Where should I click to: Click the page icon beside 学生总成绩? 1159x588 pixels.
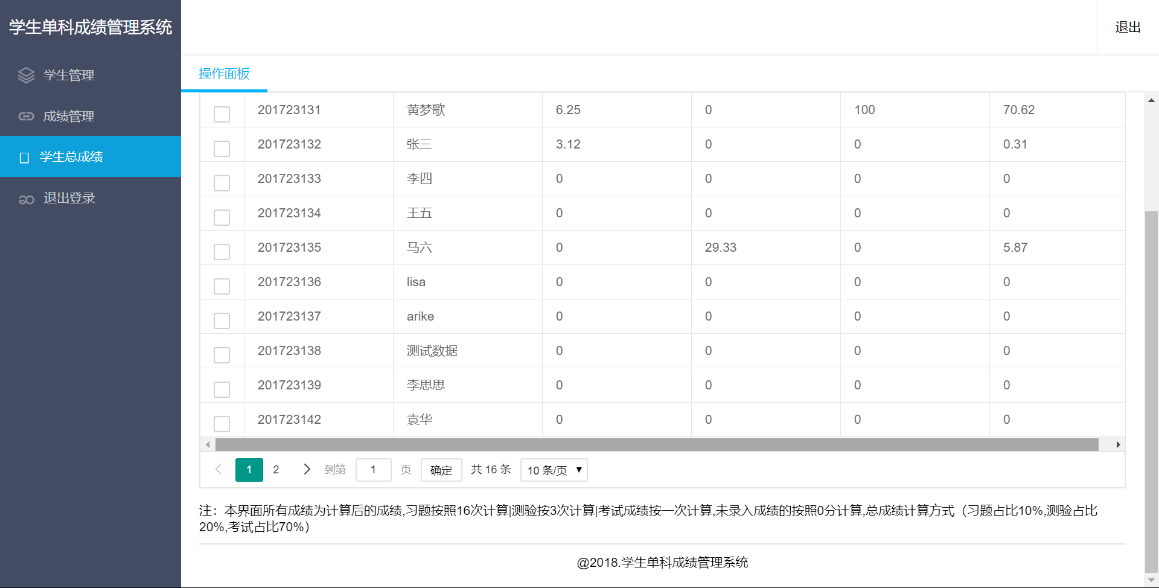(24, 158)
